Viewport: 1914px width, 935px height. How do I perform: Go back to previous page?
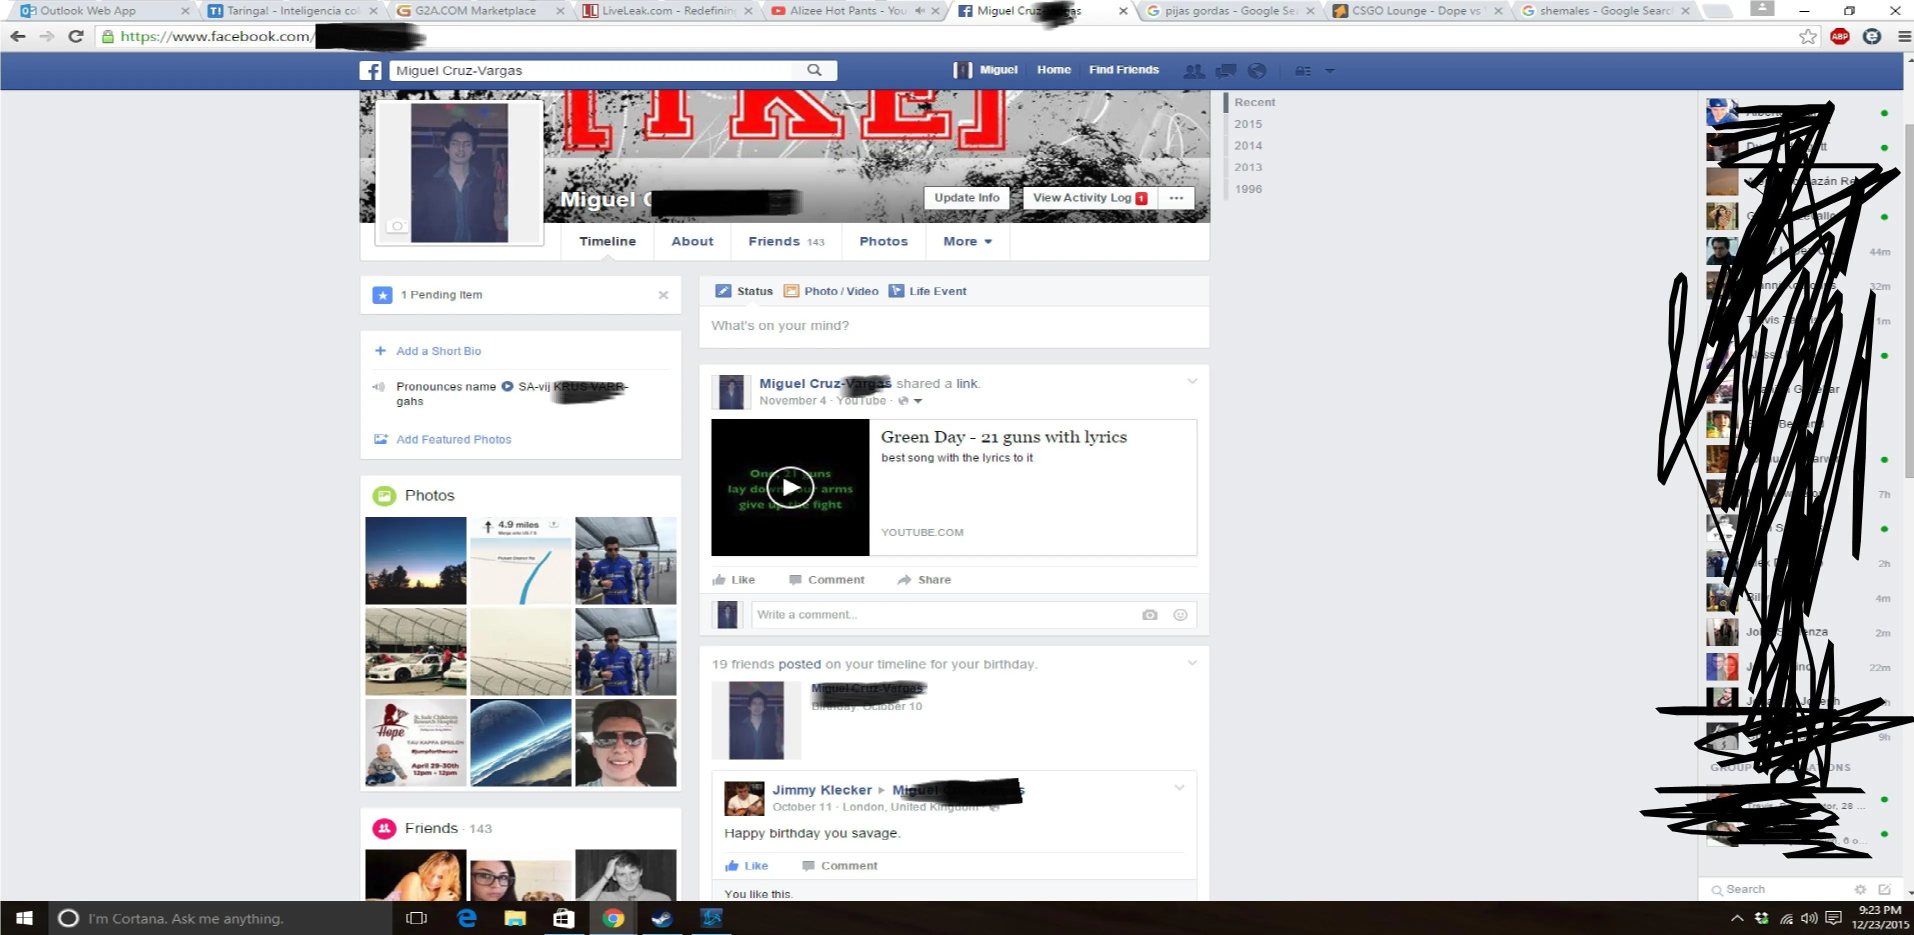[x=18, y=36]
